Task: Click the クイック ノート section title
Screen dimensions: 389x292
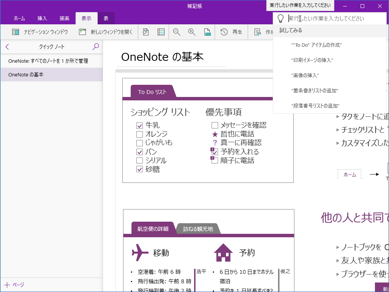Action: click(52, 47)
